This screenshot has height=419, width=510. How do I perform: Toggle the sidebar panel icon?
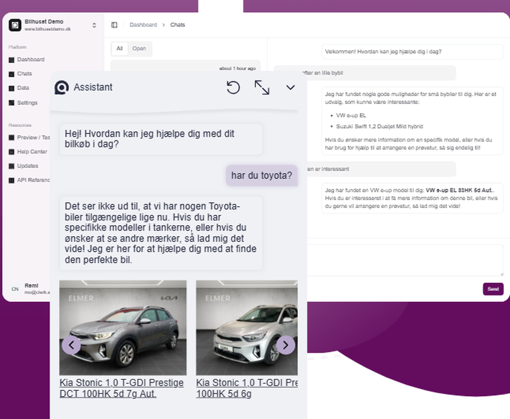point(114,25)
